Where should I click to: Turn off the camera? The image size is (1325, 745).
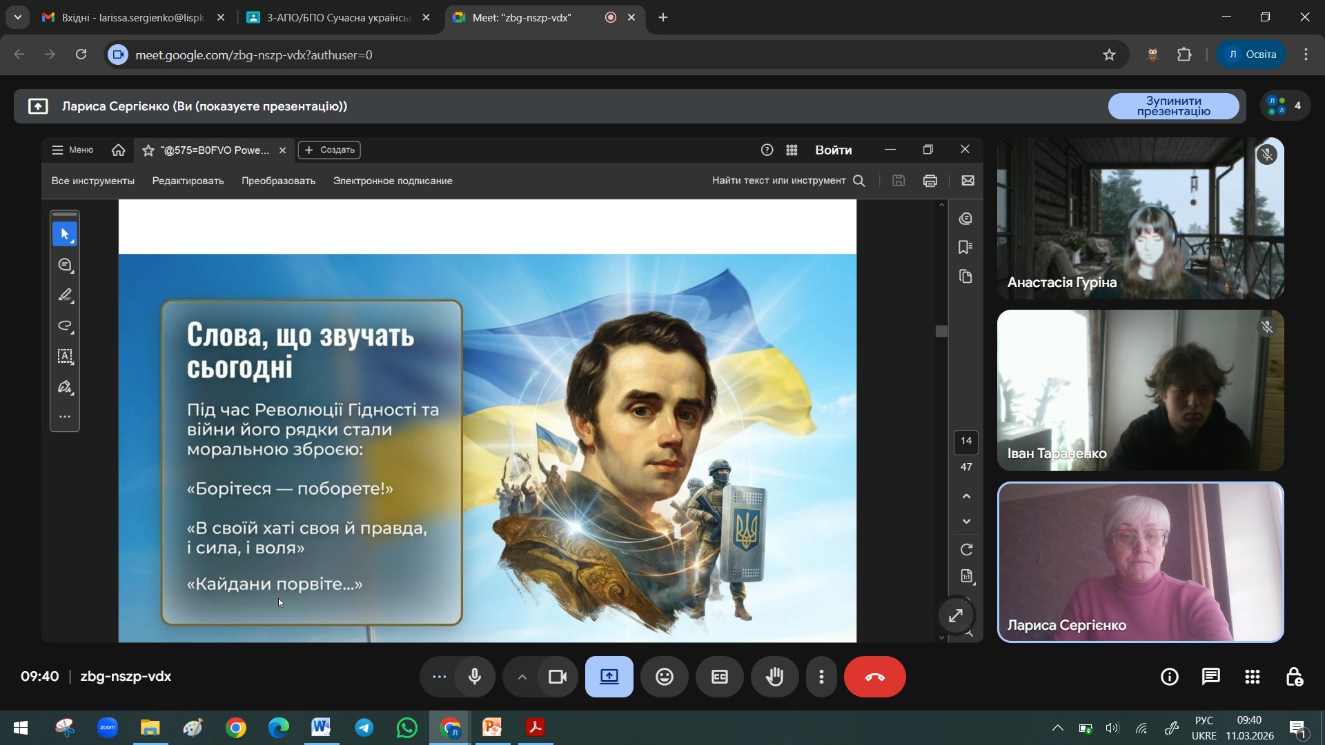pyautogui.click(x=557, y=677)
